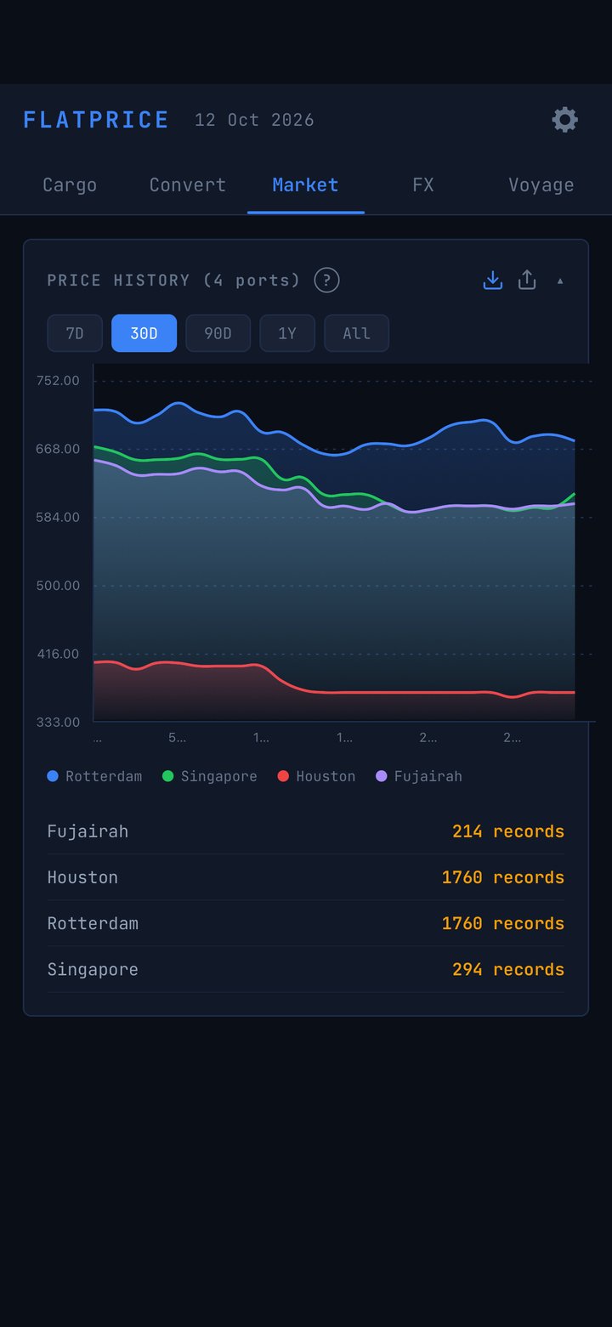Viewport: 612px width, 1327px height.
Task: Go to the Voyage tab
Action: coord(541,185)
